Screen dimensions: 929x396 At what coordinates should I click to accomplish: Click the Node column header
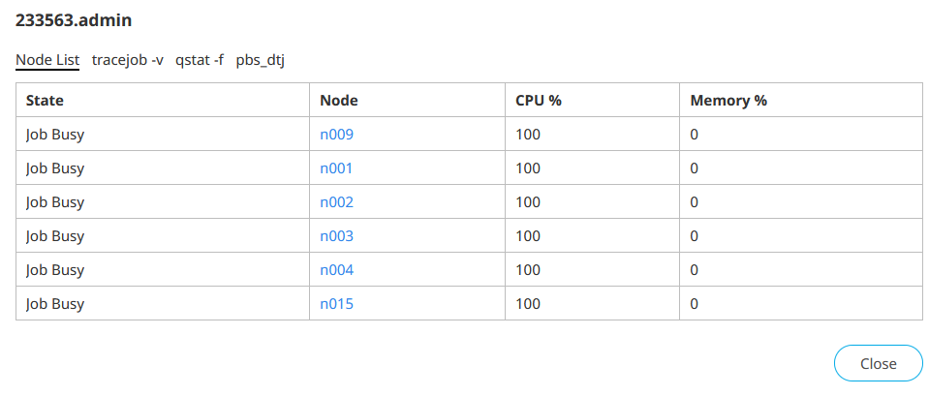click(x=339, y=100)
